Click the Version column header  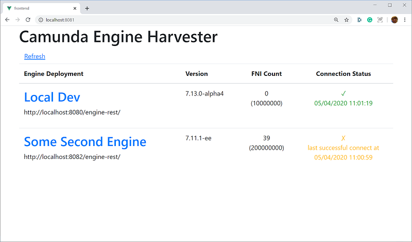[197, 74]
